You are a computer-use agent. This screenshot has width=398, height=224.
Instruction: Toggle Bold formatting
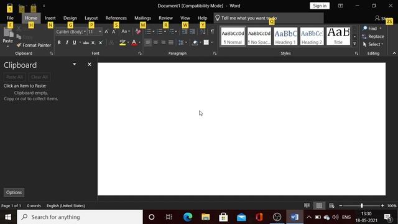click(x=59, y=43)
